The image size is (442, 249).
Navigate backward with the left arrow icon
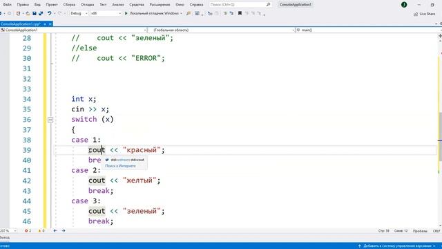55,230
